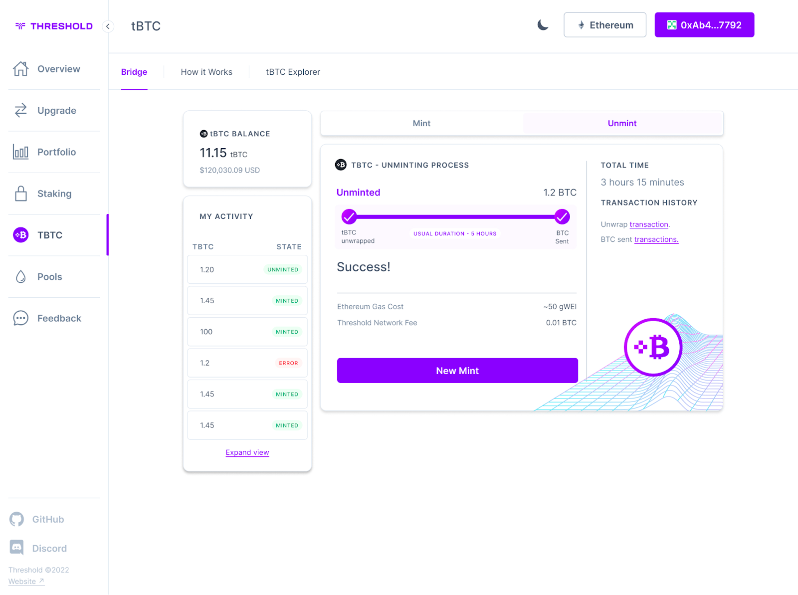
Task: Click the large purple Bitcoin illustration
Action: pyautogui.click(x=653, y=347)
